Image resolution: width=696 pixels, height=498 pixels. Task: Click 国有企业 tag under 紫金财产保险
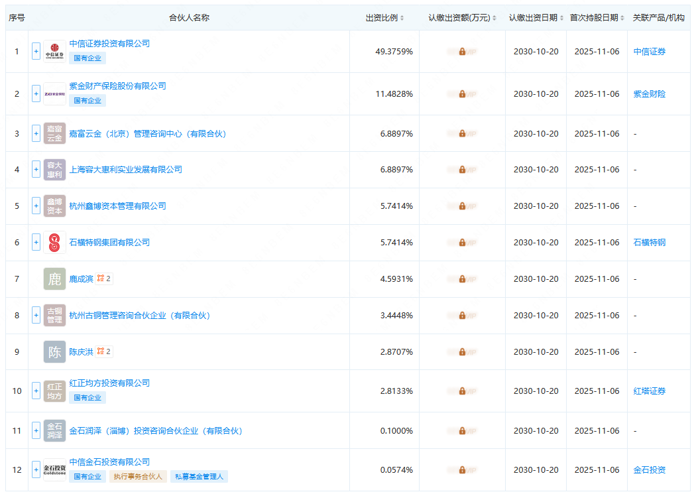point(87,101)
